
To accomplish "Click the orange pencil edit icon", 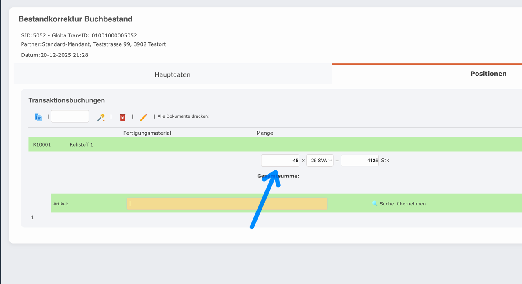I will click(143, 117).
